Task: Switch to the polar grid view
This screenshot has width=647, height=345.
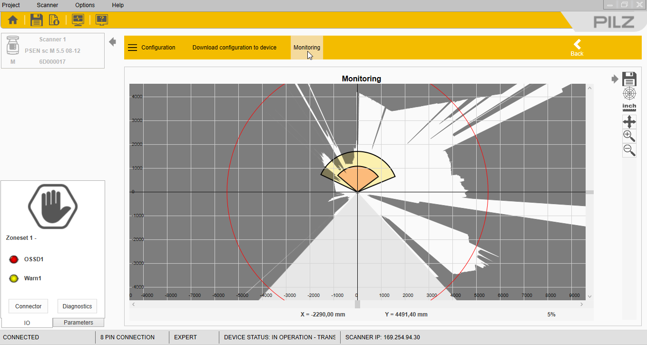Action: coord(629,93)
